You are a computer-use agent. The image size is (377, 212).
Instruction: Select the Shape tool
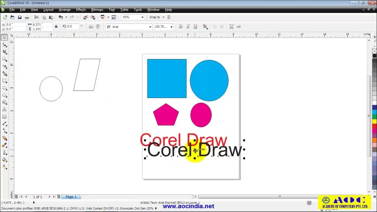4,45
